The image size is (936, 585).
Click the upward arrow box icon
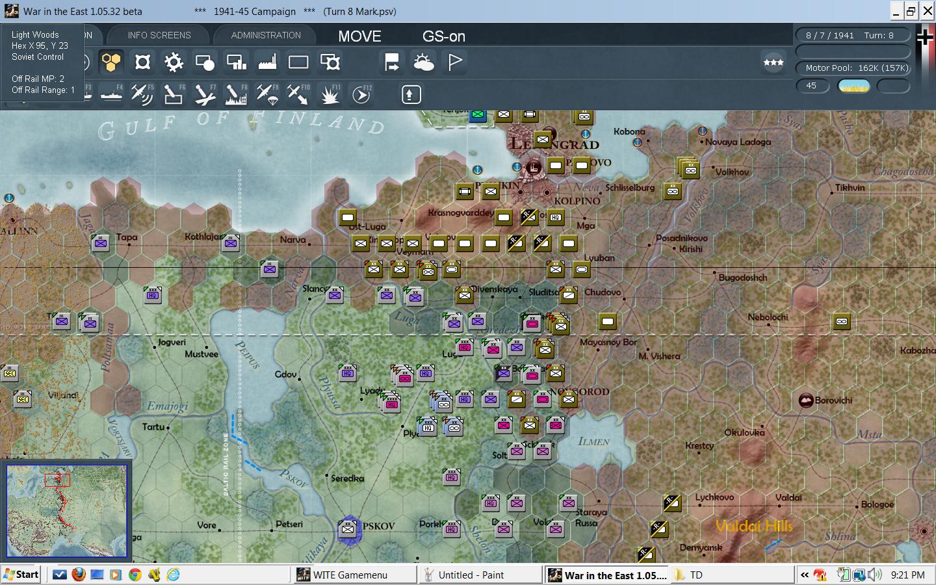coord(410,94)
